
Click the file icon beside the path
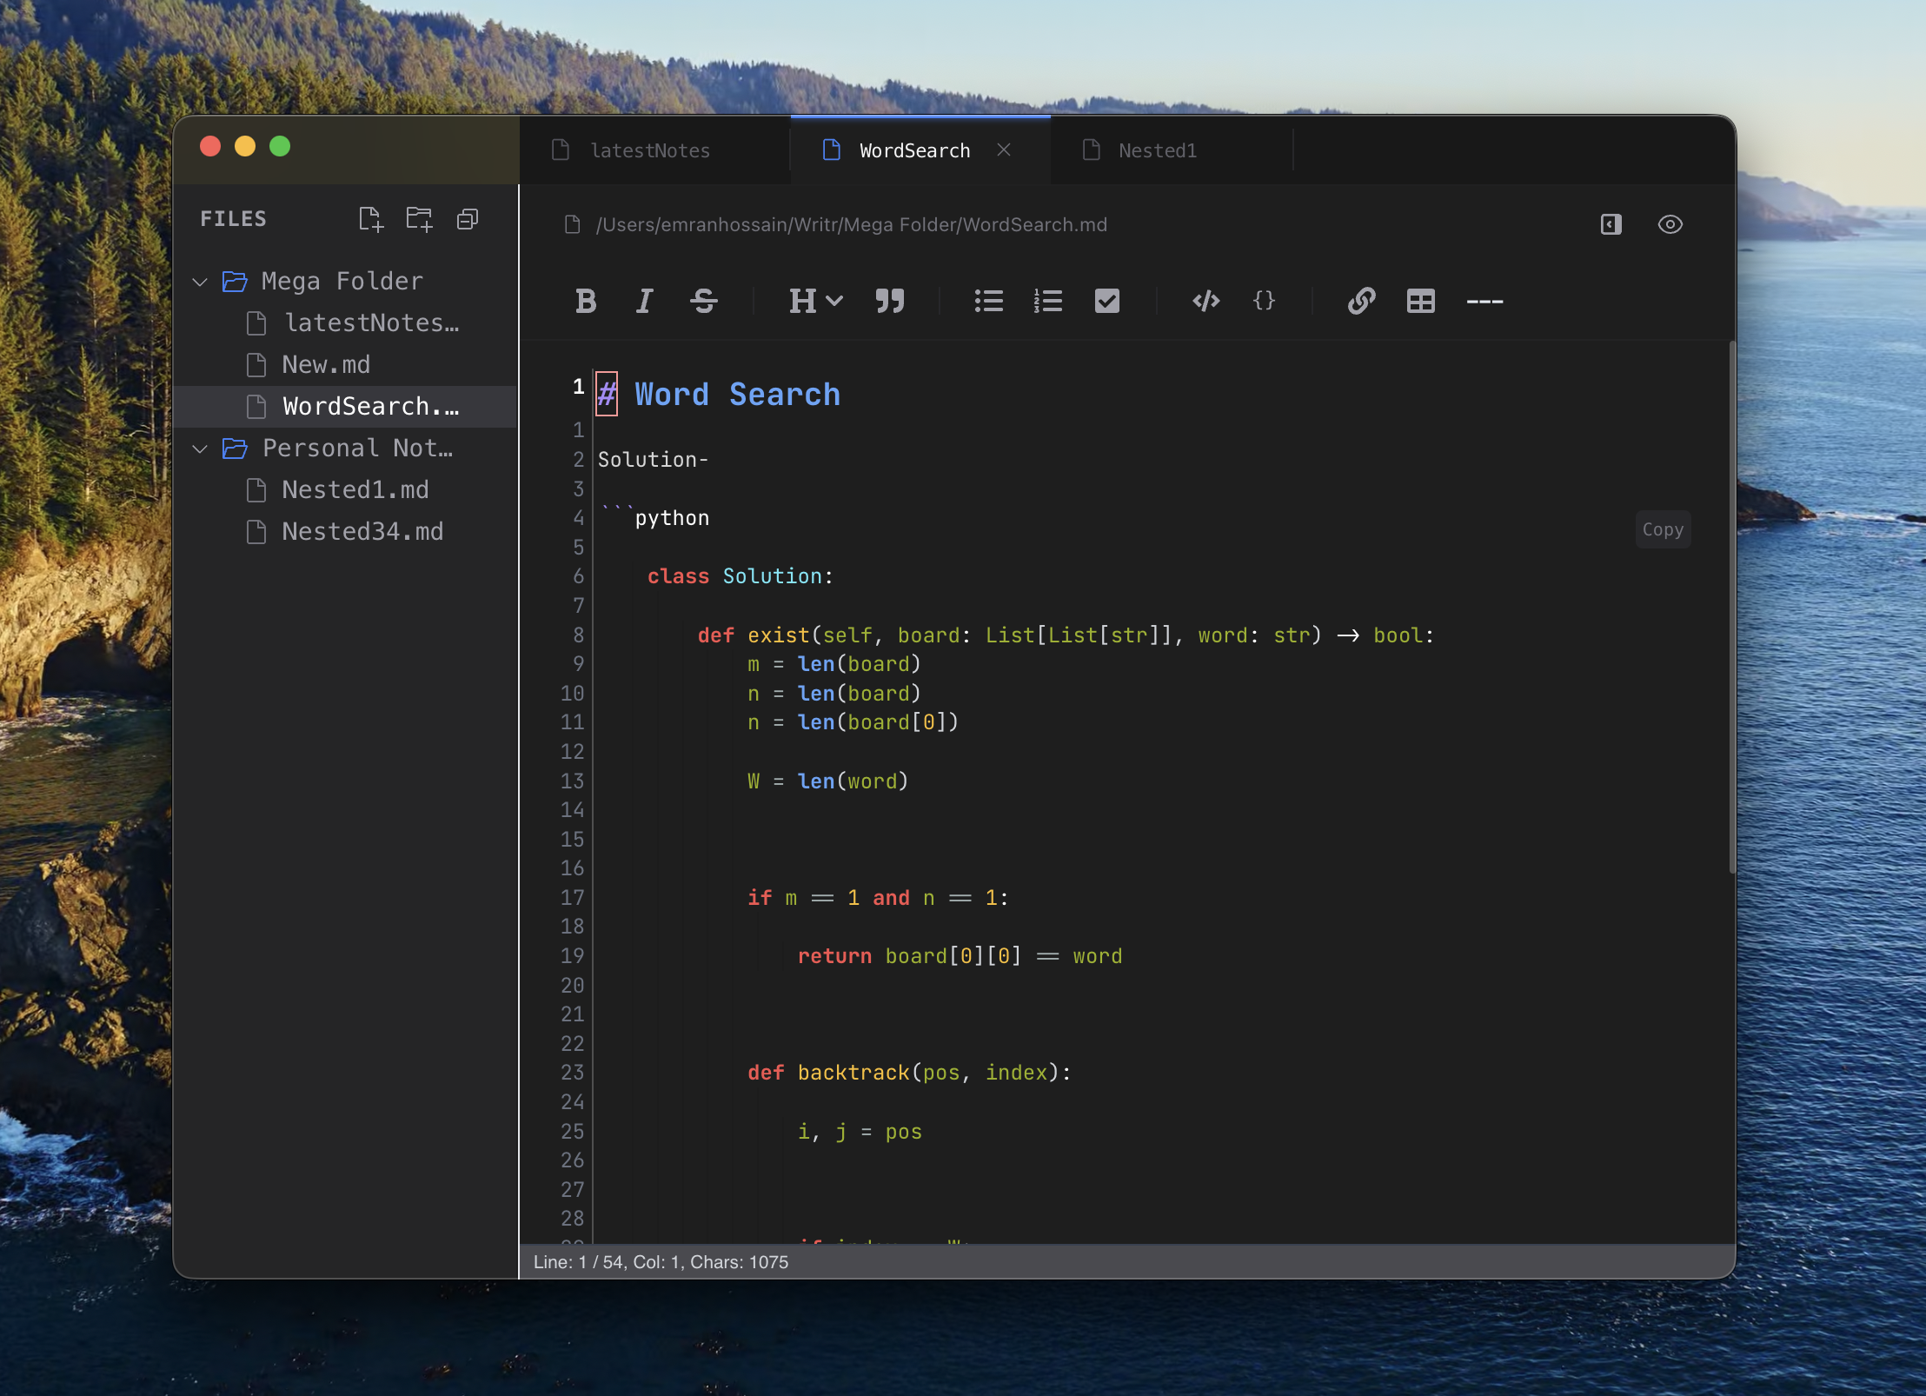point(572,224)
